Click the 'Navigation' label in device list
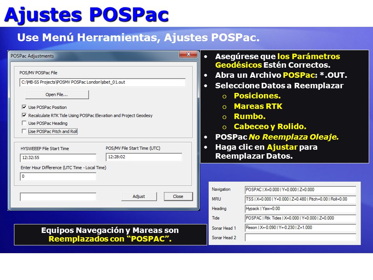 221,189
